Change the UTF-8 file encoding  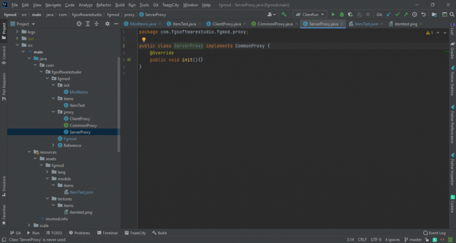point(376,239)
